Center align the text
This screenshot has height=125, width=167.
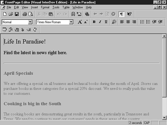pyautogui.click(x=128, y=22)
